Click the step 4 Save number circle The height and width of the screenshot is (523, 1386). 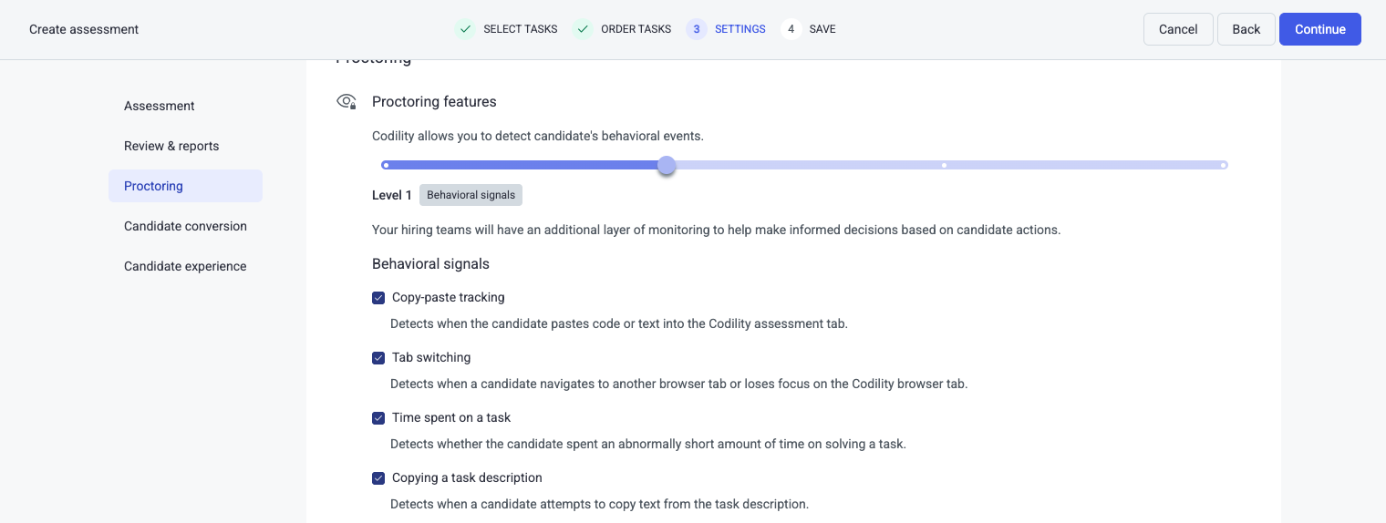[791, 29]
